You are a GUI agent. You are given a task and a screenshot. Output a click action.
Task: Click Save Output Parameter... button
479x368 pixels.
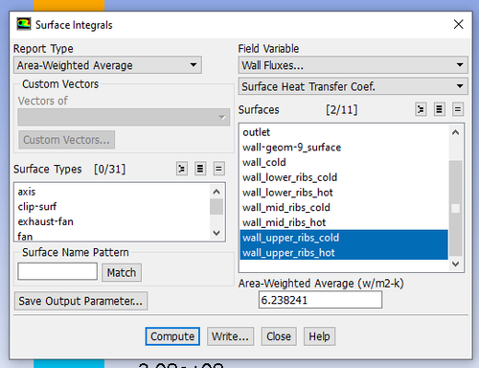pos(80,301)
